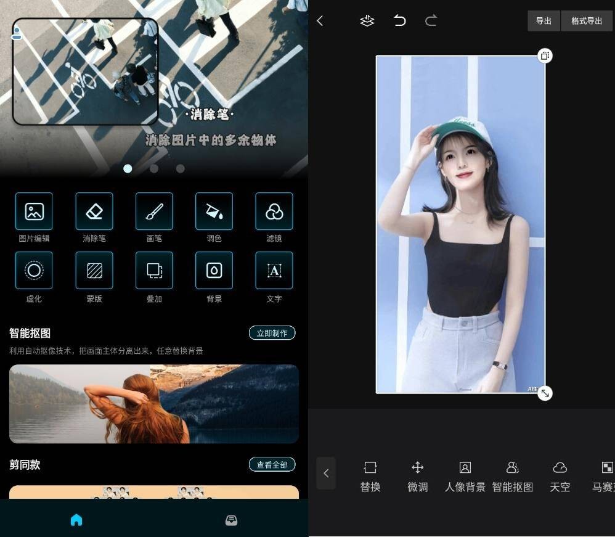This screenshot has width=615, height=537.
Task: Switch to the home tab
Action: [76, 520]
